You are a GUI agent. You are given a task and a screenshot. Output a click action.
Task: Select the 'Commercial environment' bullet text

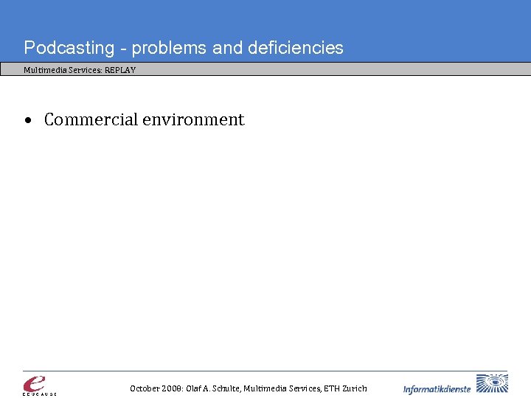(x=145, y=119)
